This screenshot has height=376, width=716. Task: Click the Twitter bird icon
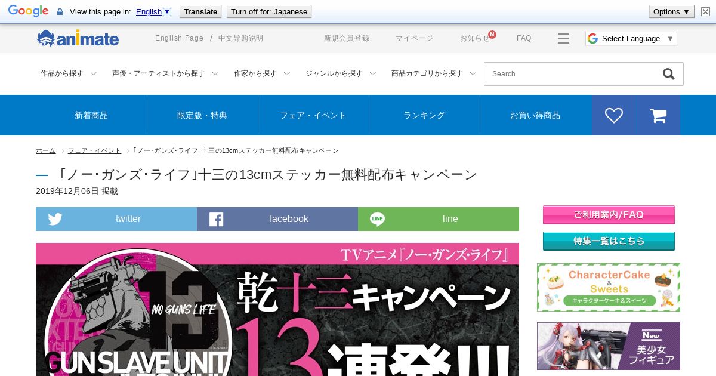[x=55, y=219]
